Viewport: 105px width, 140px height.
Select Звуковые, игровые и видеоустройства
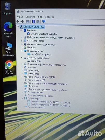47,65
